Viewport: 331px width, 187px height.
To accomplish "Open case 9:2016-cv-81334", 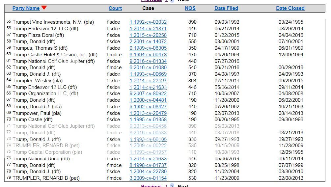I will point(148,61).
